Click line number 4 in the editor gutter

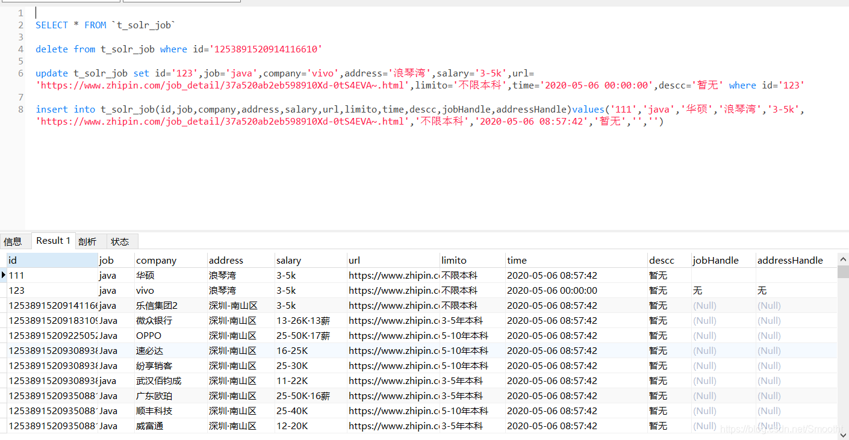[x=20, y=49]
